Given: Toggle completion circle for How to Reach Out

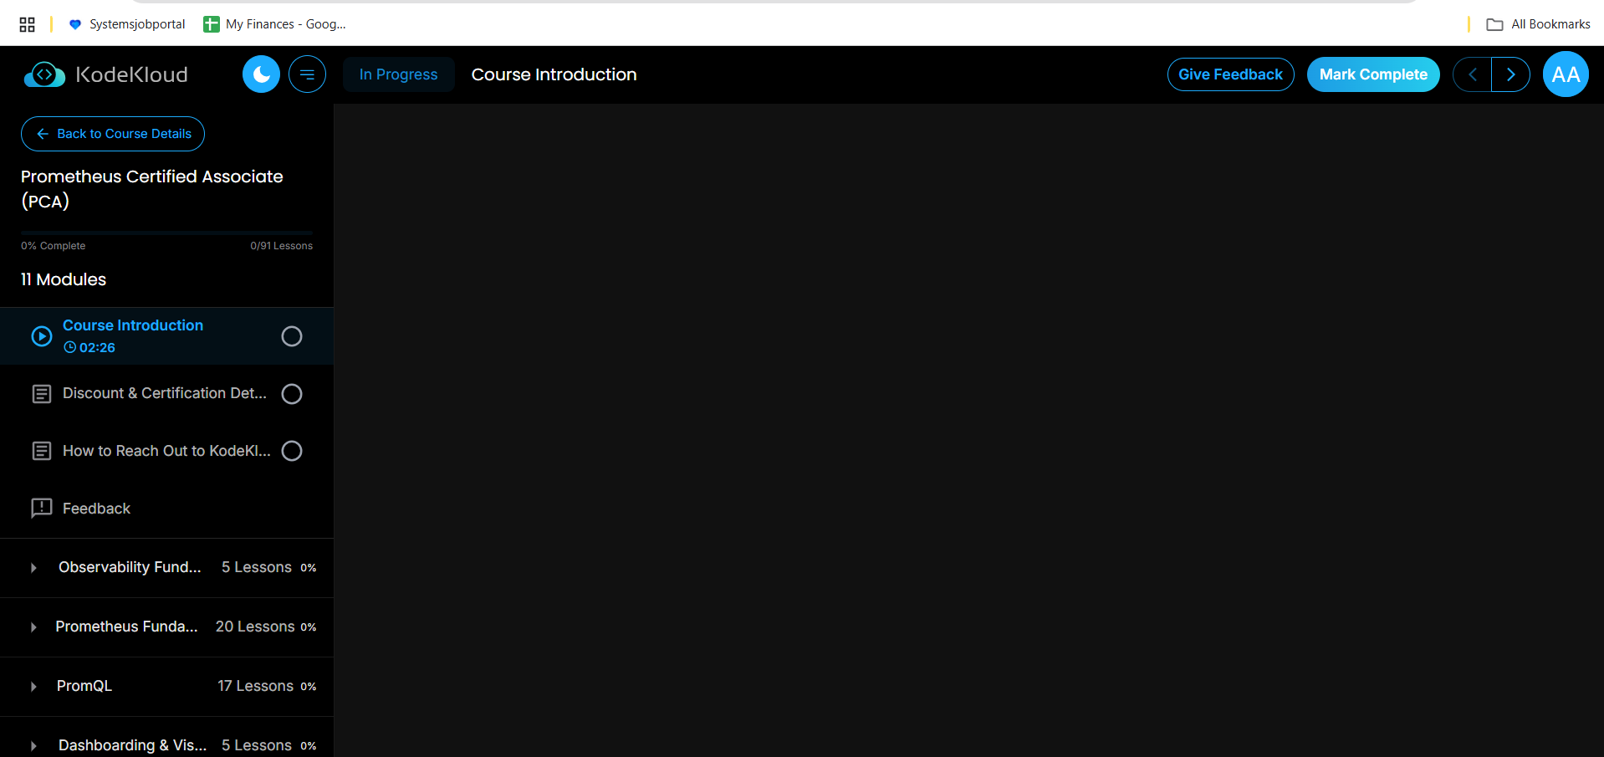Looking at the screenshot, I should point(292,452).
